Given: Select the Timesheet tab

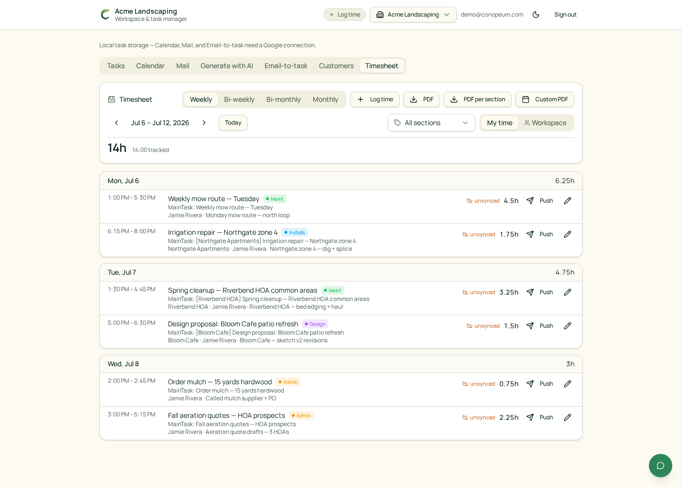Looking at the screenshot, I should (382, 66).
